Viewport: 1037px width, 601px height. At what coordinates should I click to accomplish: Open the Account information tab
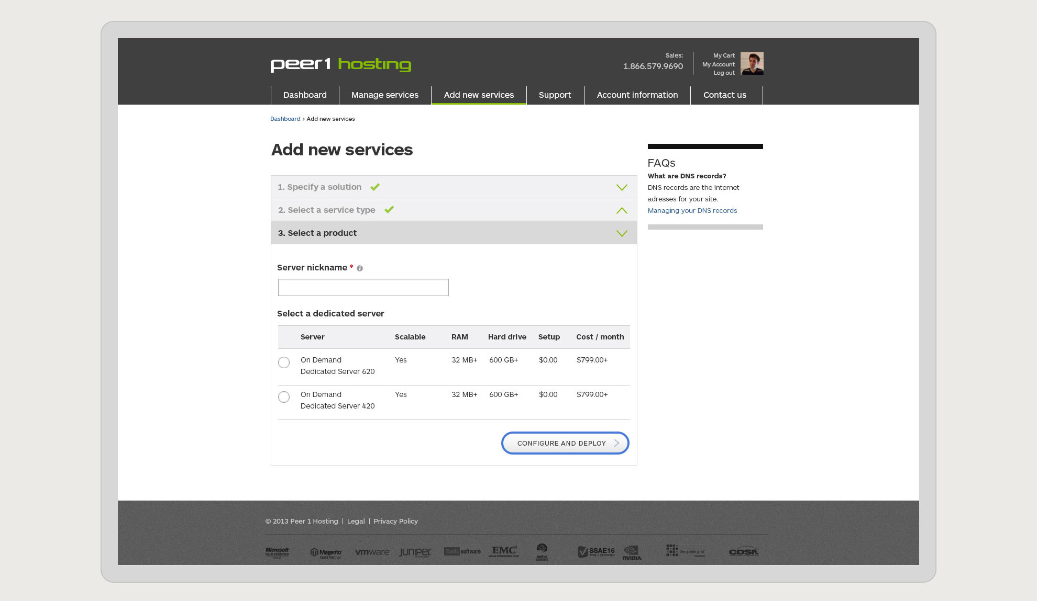click(x=637, y=95)
